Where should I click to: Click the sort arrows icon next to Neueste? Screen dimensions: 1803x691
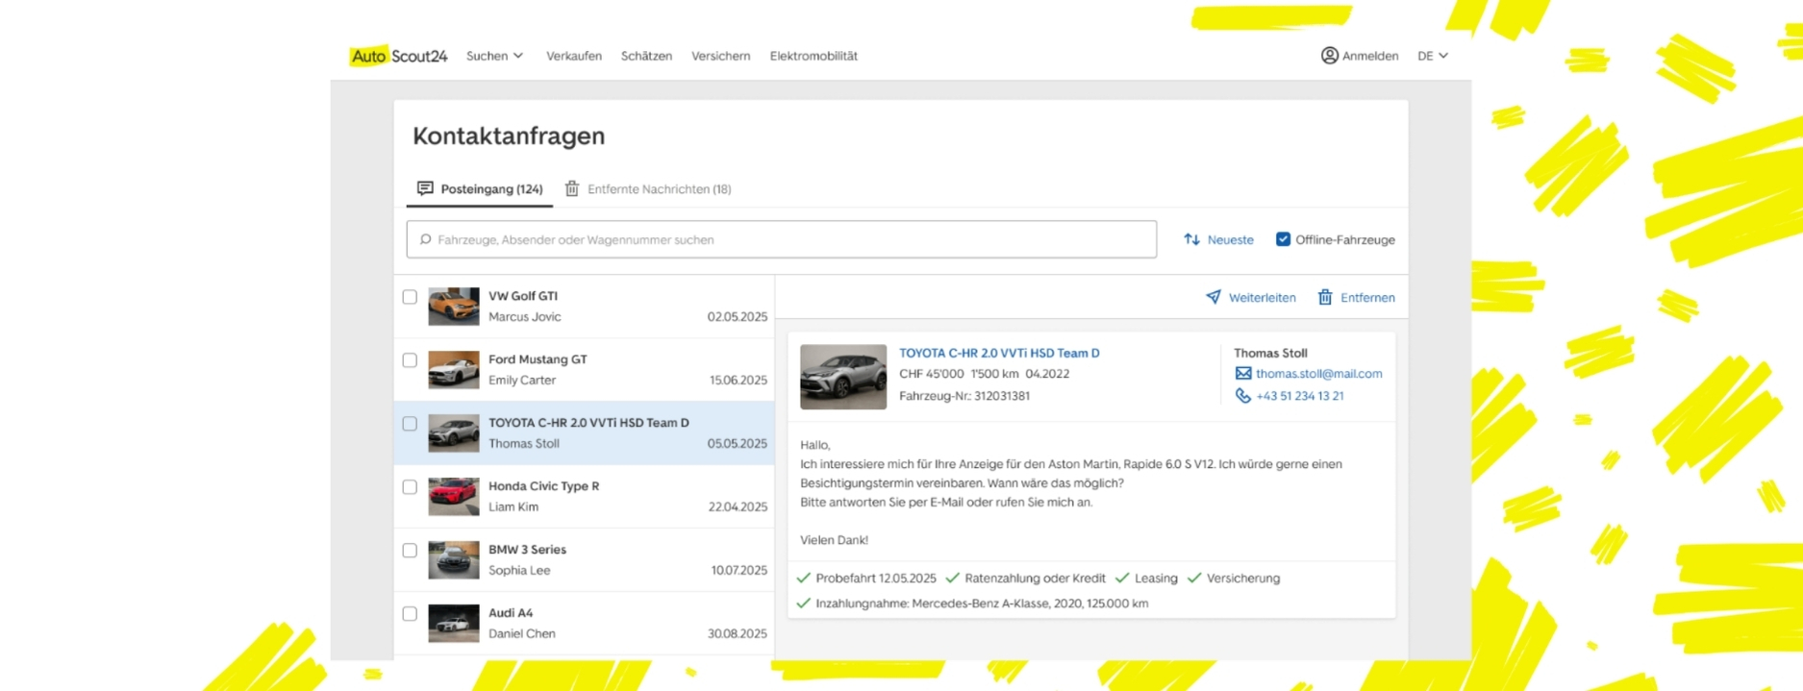1191,239
